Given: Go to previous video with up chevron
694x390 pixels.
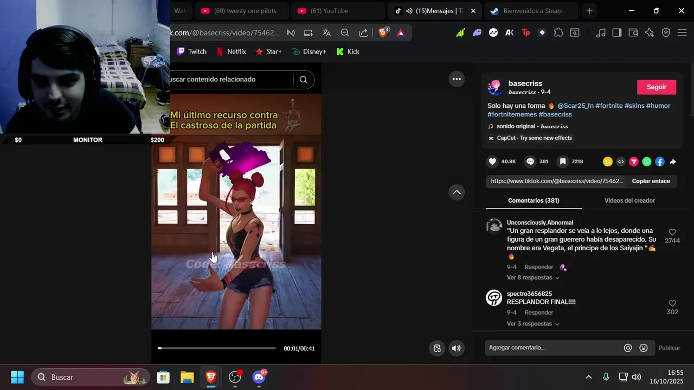Looking at the screenshot, I should 457,192.
